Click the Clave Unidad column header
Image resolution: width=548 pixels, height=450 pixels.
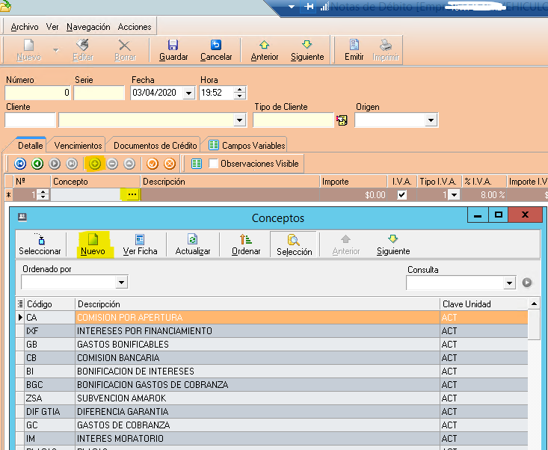click(484, 304)
